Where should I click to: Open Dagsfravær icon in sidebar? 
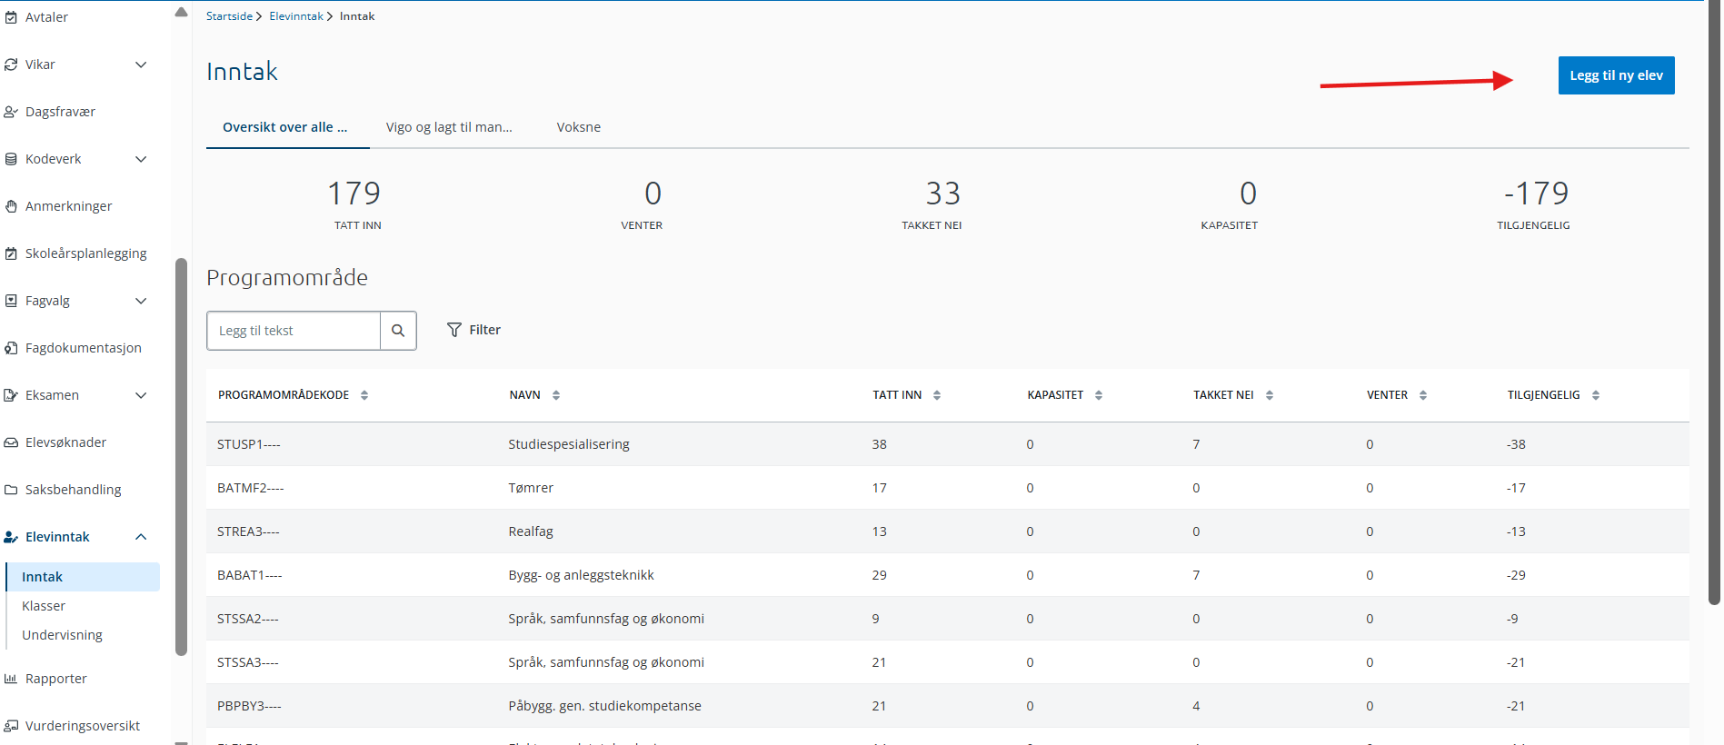click(11, 112)
